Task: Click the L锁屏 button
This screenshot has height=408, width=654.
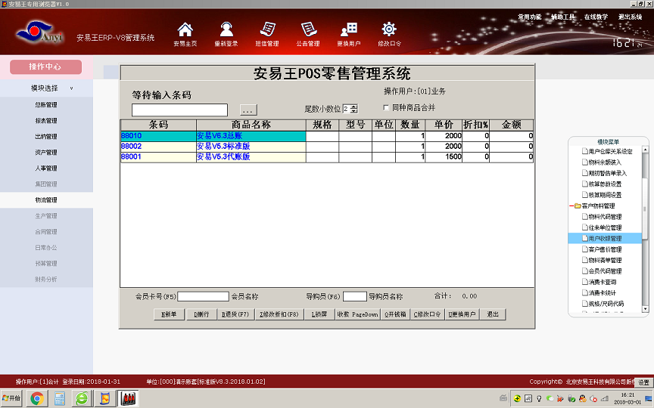Action: (319, 314)
